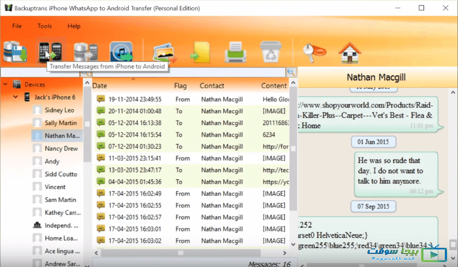
Task: Collapse Jack's iPhone 6 node
Action: click(x=15, y=97)
